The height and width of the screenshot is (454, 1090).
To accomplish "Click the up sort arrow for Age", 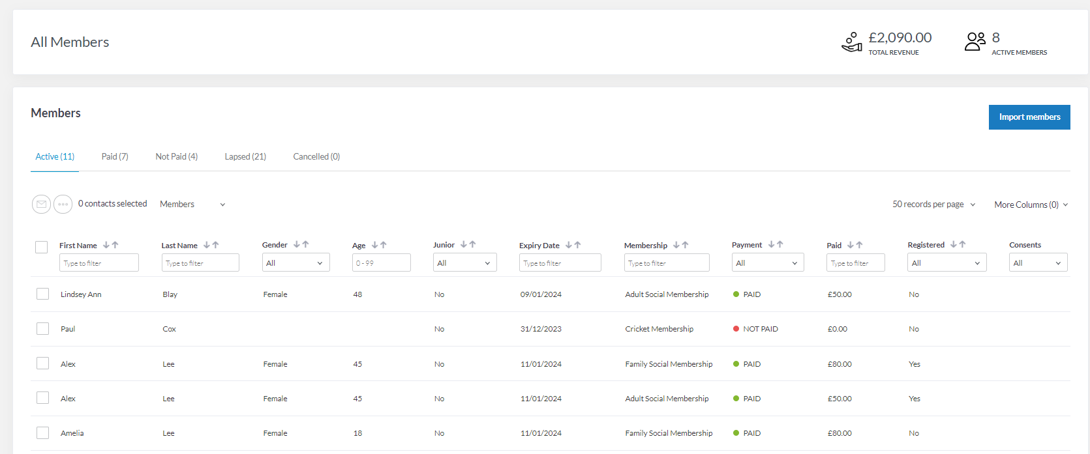I will (384, 245).
